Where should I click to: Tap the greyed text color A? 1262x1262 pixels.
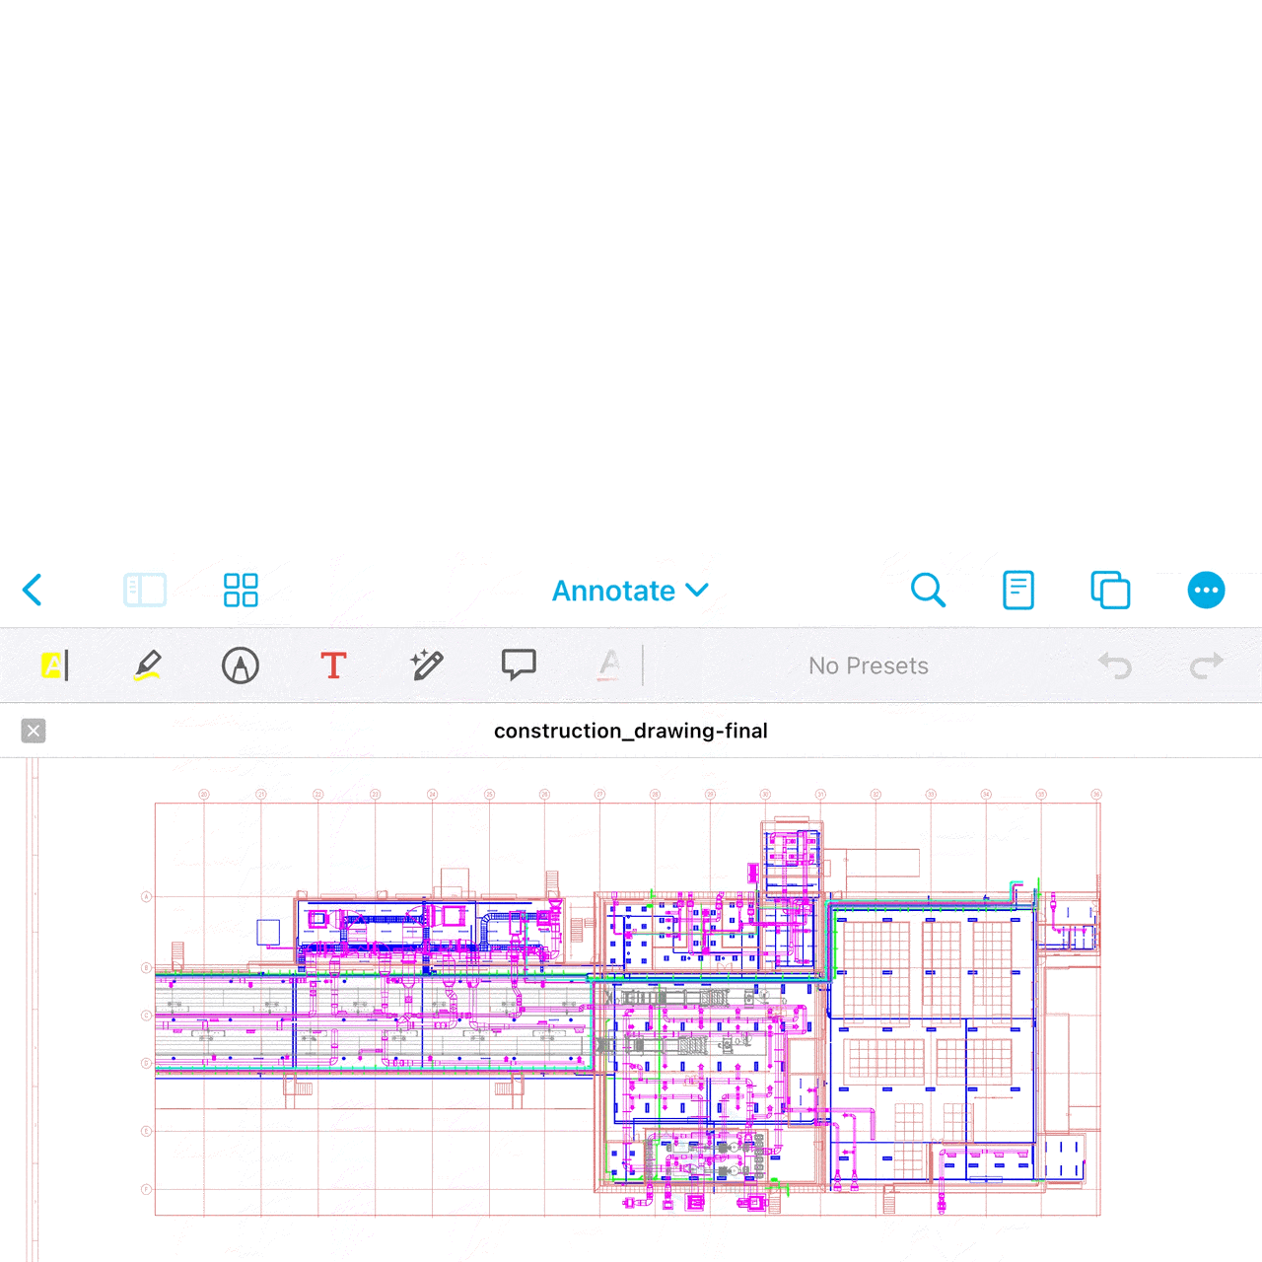point(609,666)
